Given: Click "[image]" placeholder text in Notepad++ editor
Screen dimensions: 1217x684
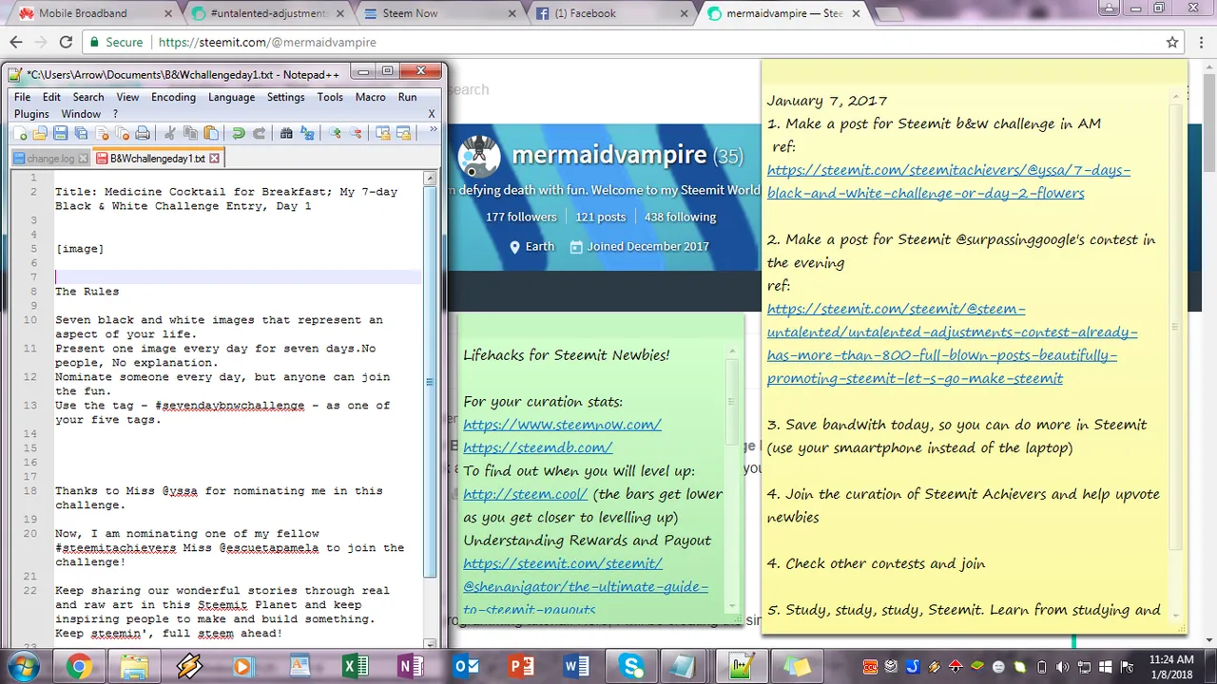Looking at the screenshot, I should click(x=80, y=249).
